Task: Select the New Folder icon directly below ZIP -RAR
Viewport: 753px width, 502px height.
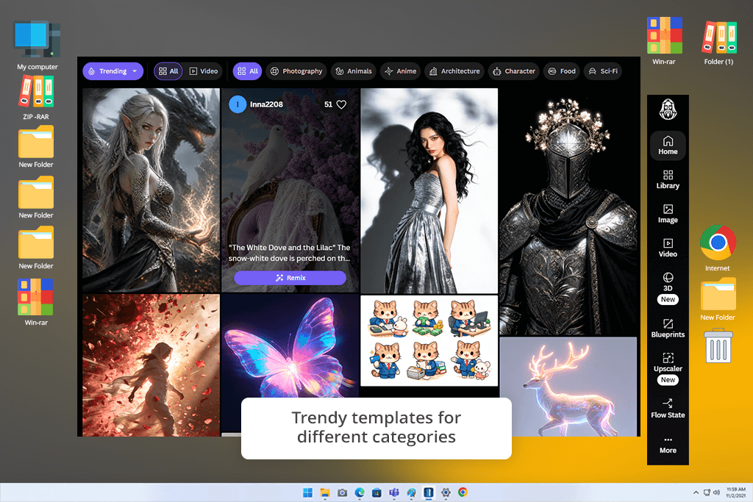Action: click(36, 147)
